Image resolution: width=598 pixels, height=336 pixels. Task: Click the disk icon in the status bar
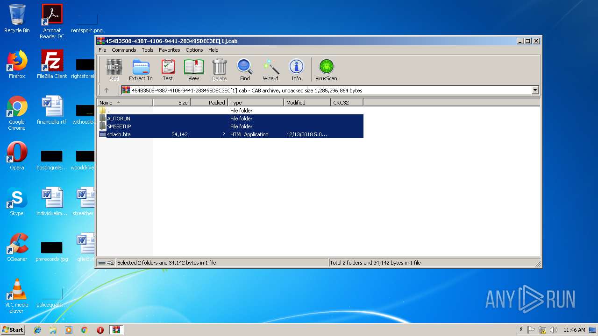click(x=102, y=263)
